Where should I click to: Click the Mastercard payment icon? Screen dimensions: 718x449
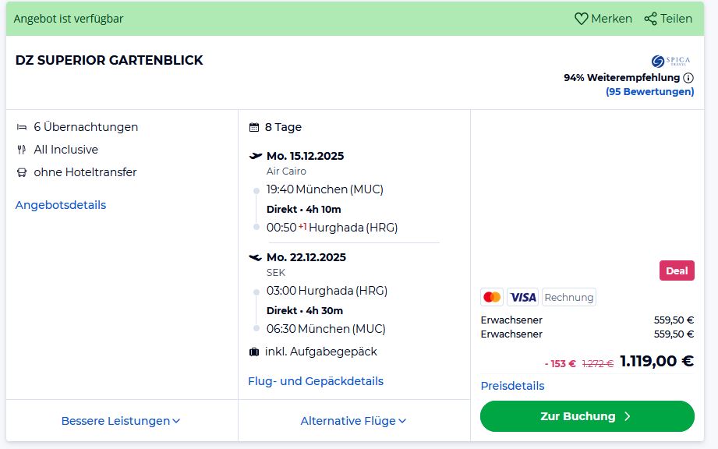tap(492, 297)
